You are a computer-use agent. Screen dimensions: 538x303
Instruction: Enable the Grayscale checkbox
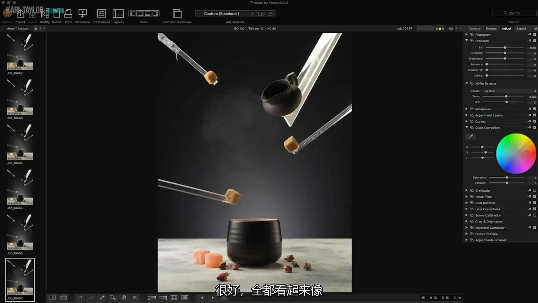(535, 190)
